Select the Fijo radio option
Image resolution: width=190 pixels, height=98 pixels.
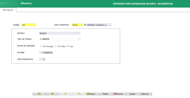(68, 46)
